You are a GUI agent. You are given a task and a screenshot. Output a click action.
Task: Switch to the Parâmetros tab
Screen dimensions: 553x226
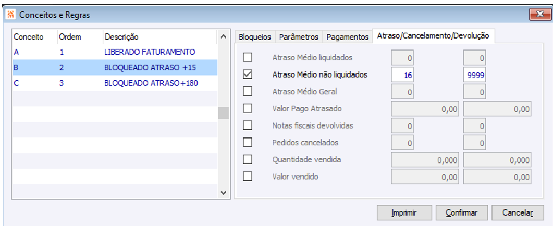click(x=299, y=37)
